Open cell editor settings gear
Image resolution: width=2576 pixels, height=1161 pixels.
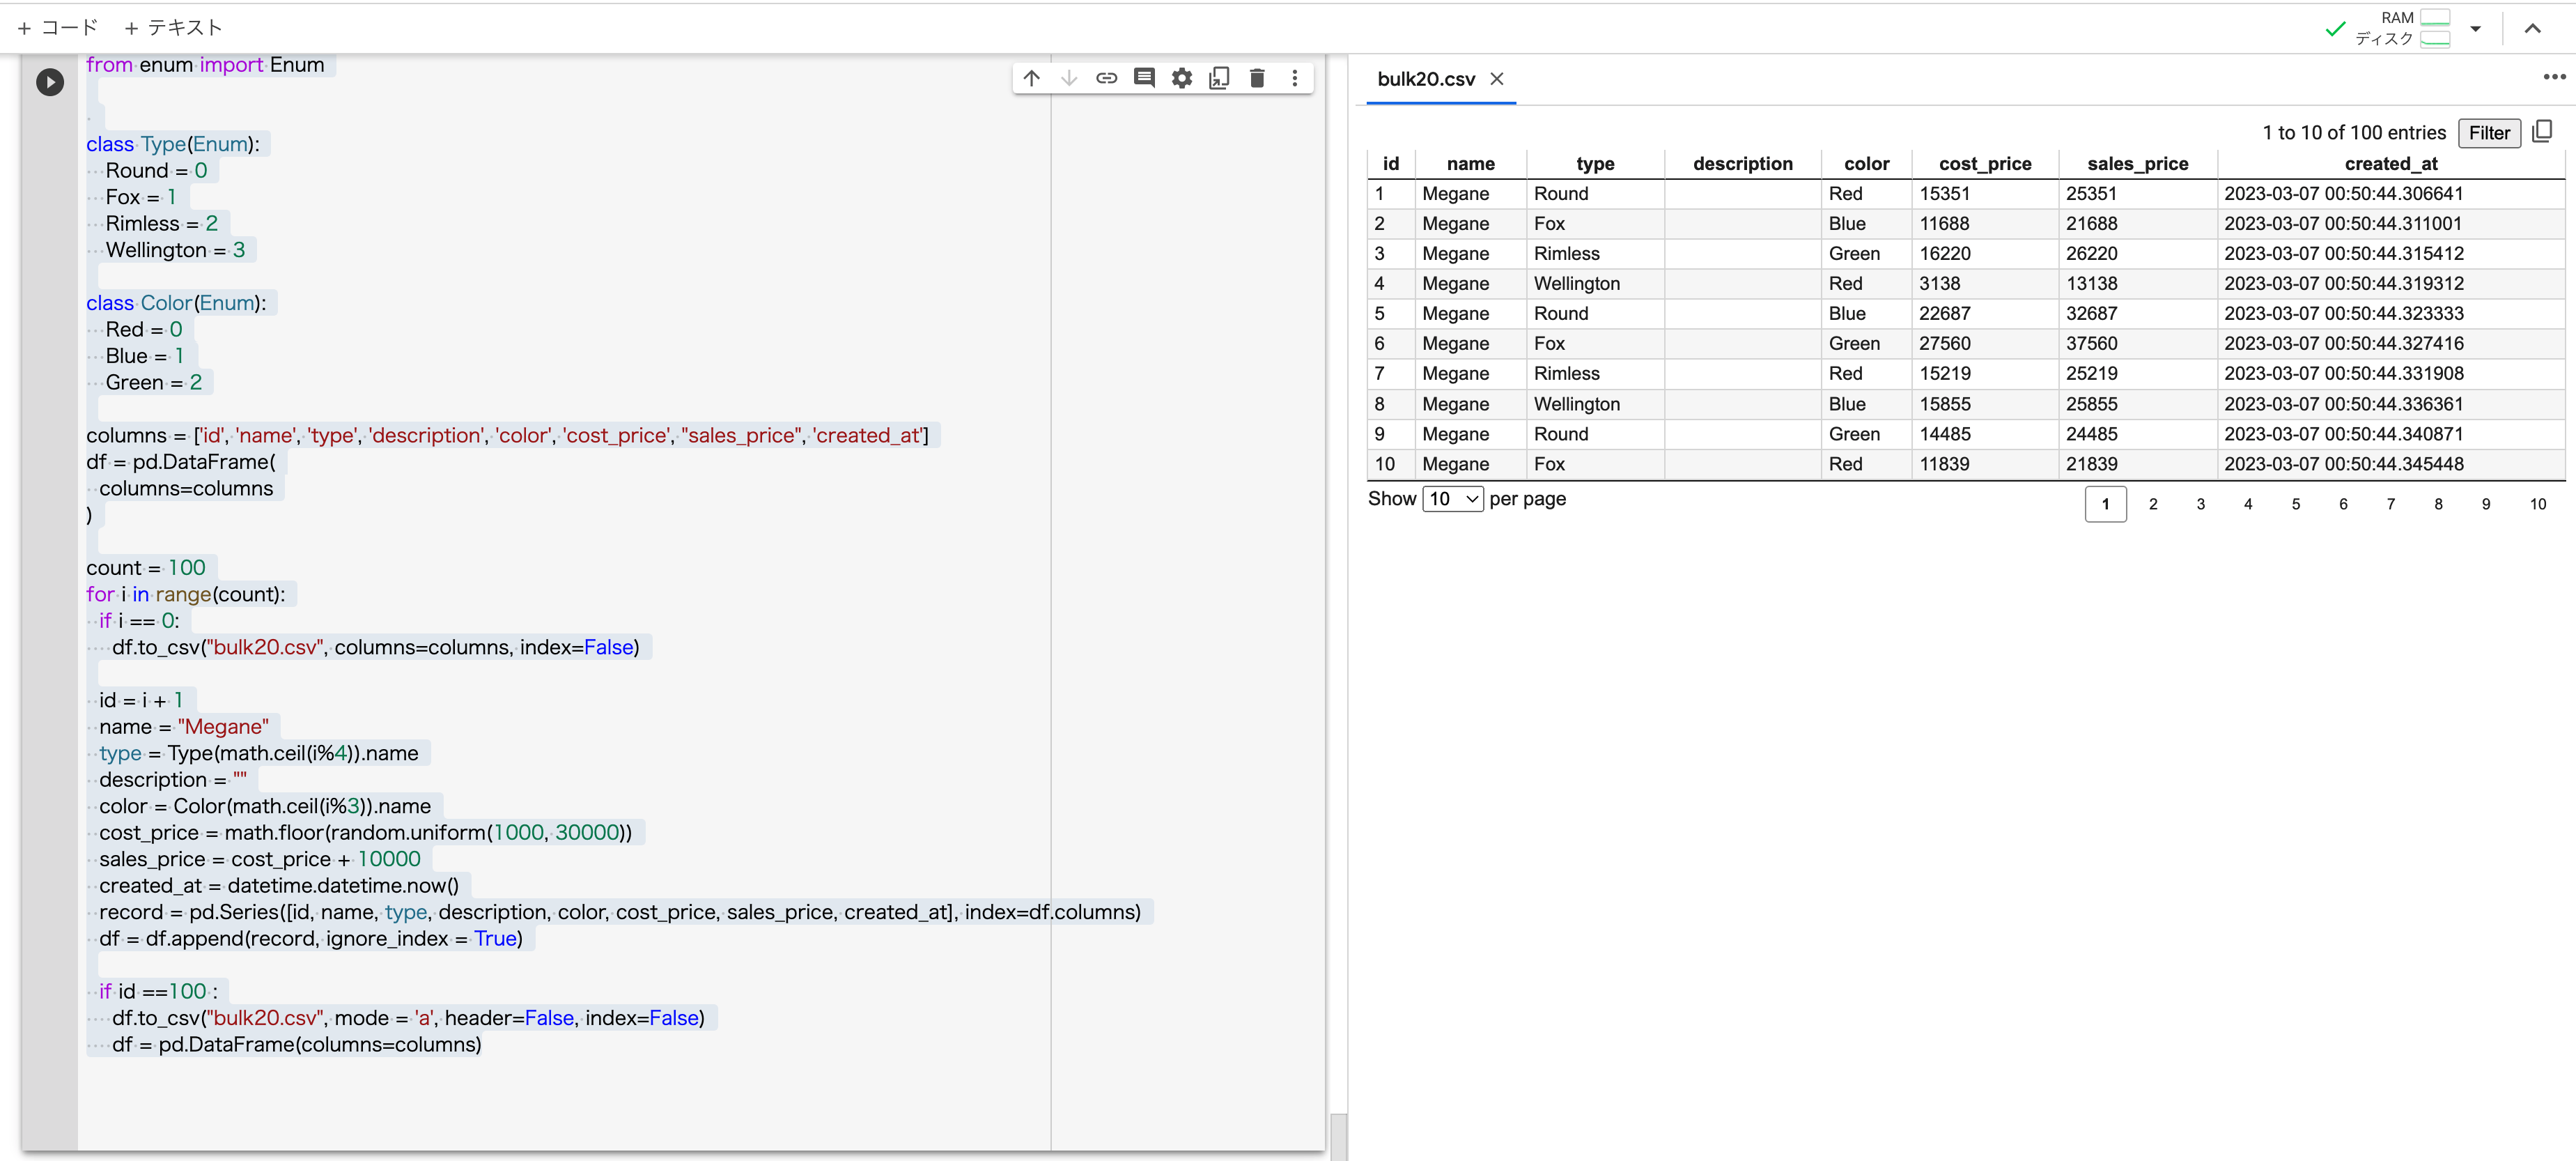(x=1182, y=78)
